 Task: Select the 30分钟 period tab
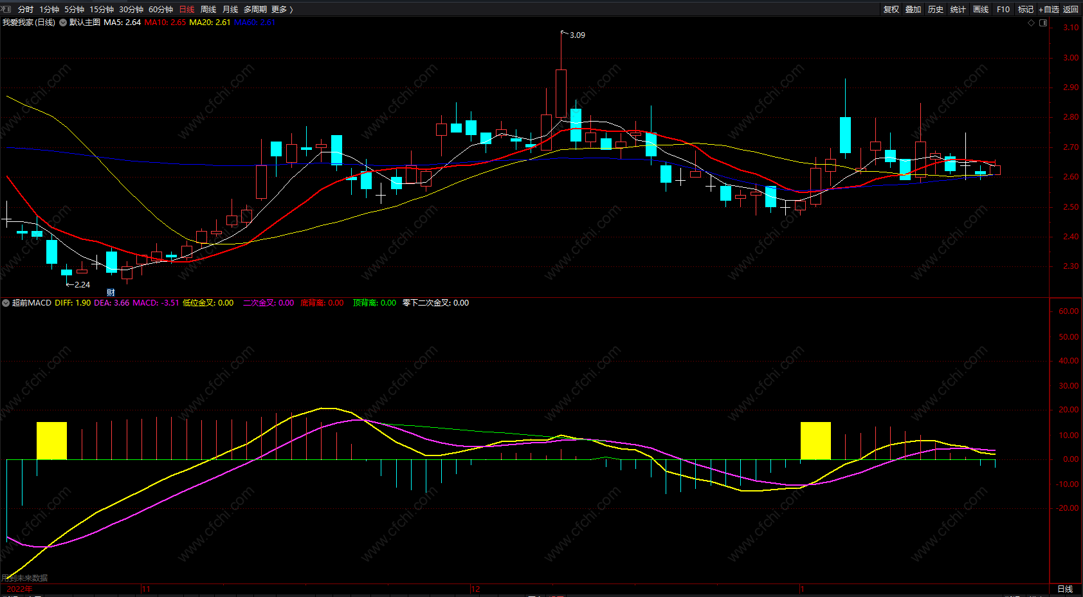(x=131, y=9)
